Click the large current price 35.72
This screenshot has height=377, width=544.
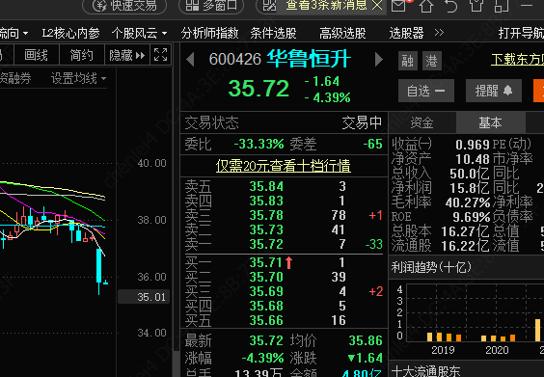point(258,89)
